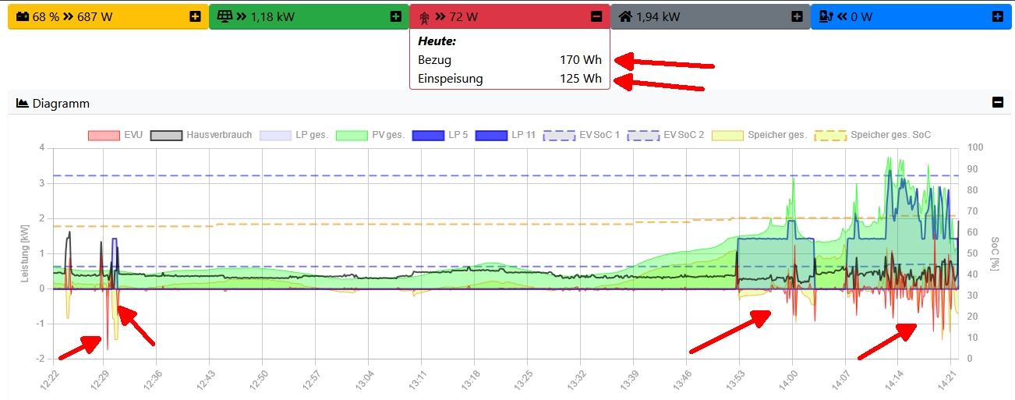The image size is (1015, 400).
Task: Click the 1,94 kW house consumption value
Action: (x=658, y=16)
